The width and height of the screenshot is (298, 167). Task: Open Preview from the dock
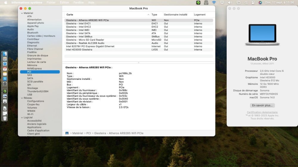point(5,96)
